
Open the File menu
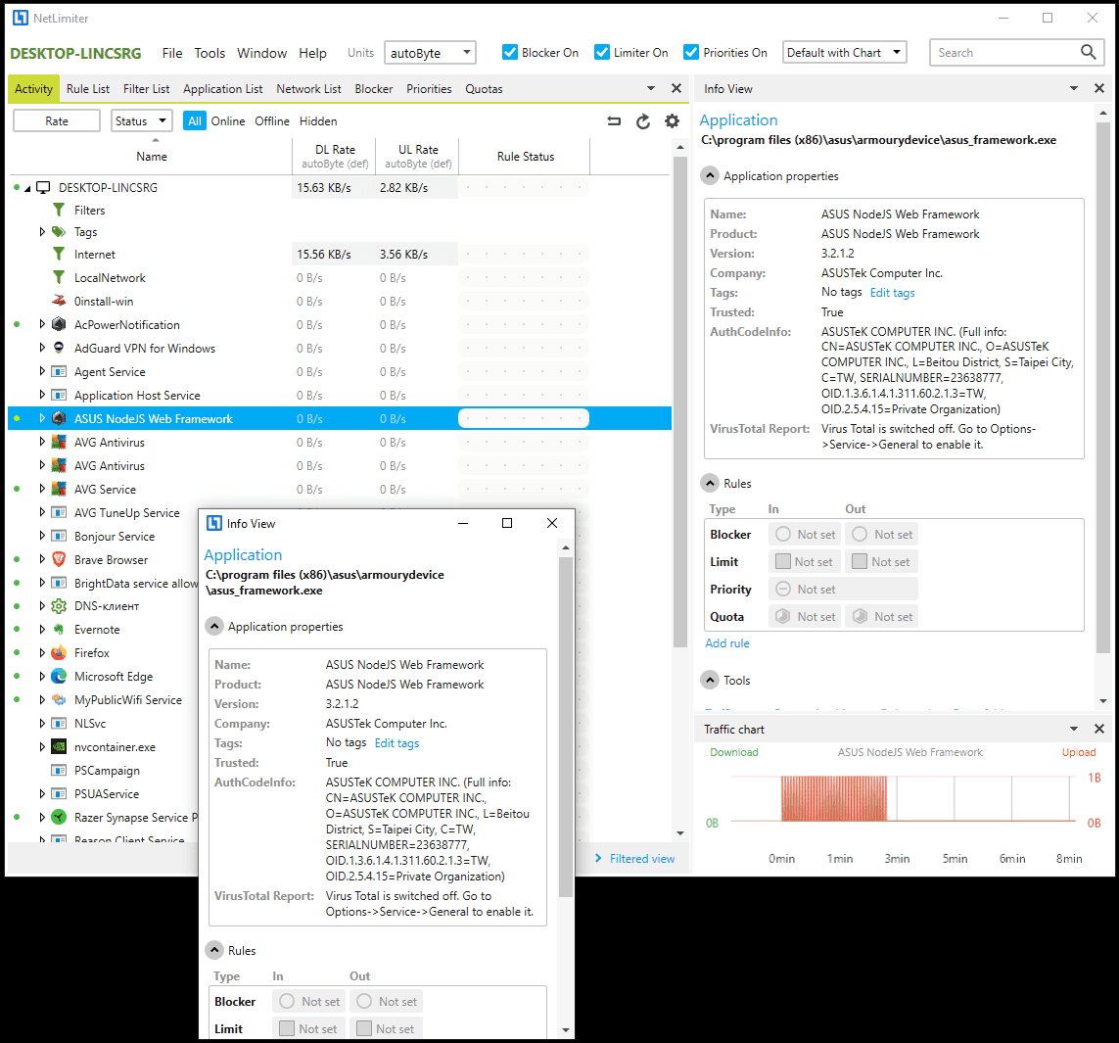(172, 53)
